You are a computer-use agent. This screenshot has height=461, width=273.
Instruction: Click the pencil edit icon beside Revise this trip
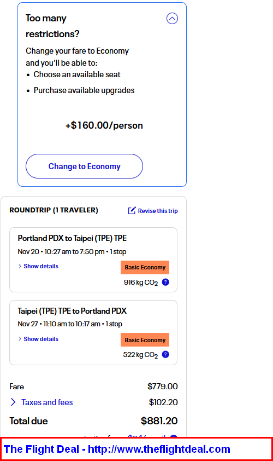pyautogui.click(x=132, y=210)
